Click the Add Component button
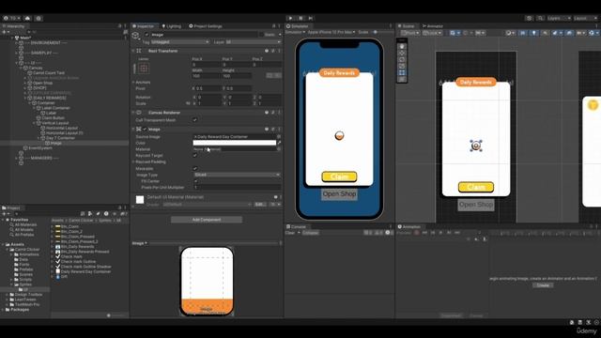Viewport: 601px width, 338px height. tap(207, 220)
